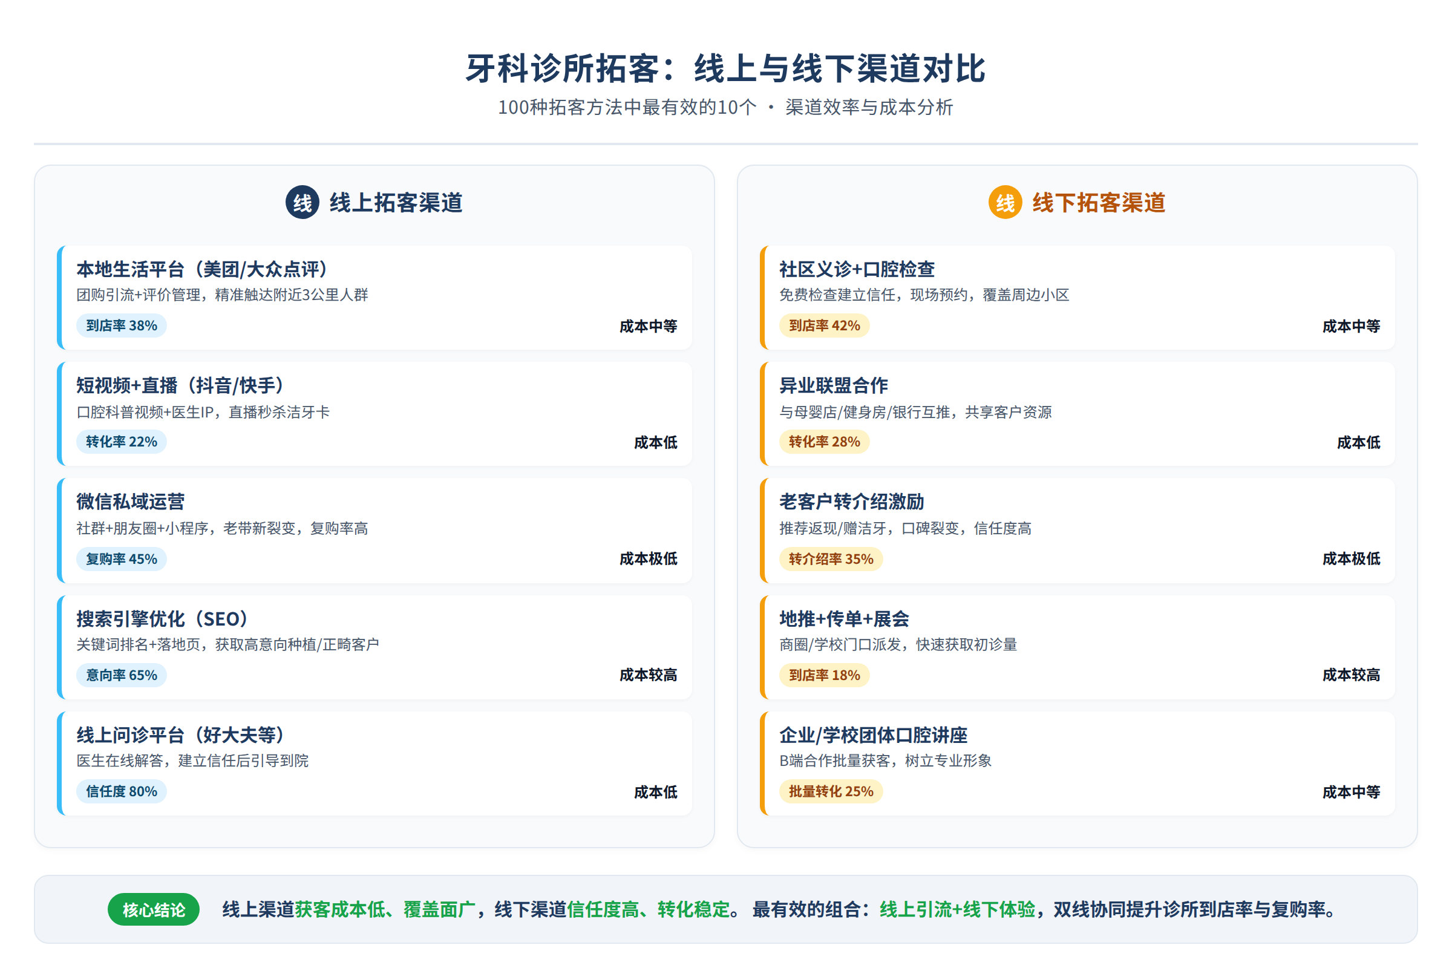Select the 信任度 80% badge
The image size is (1452, 968).
click(122, 791)
